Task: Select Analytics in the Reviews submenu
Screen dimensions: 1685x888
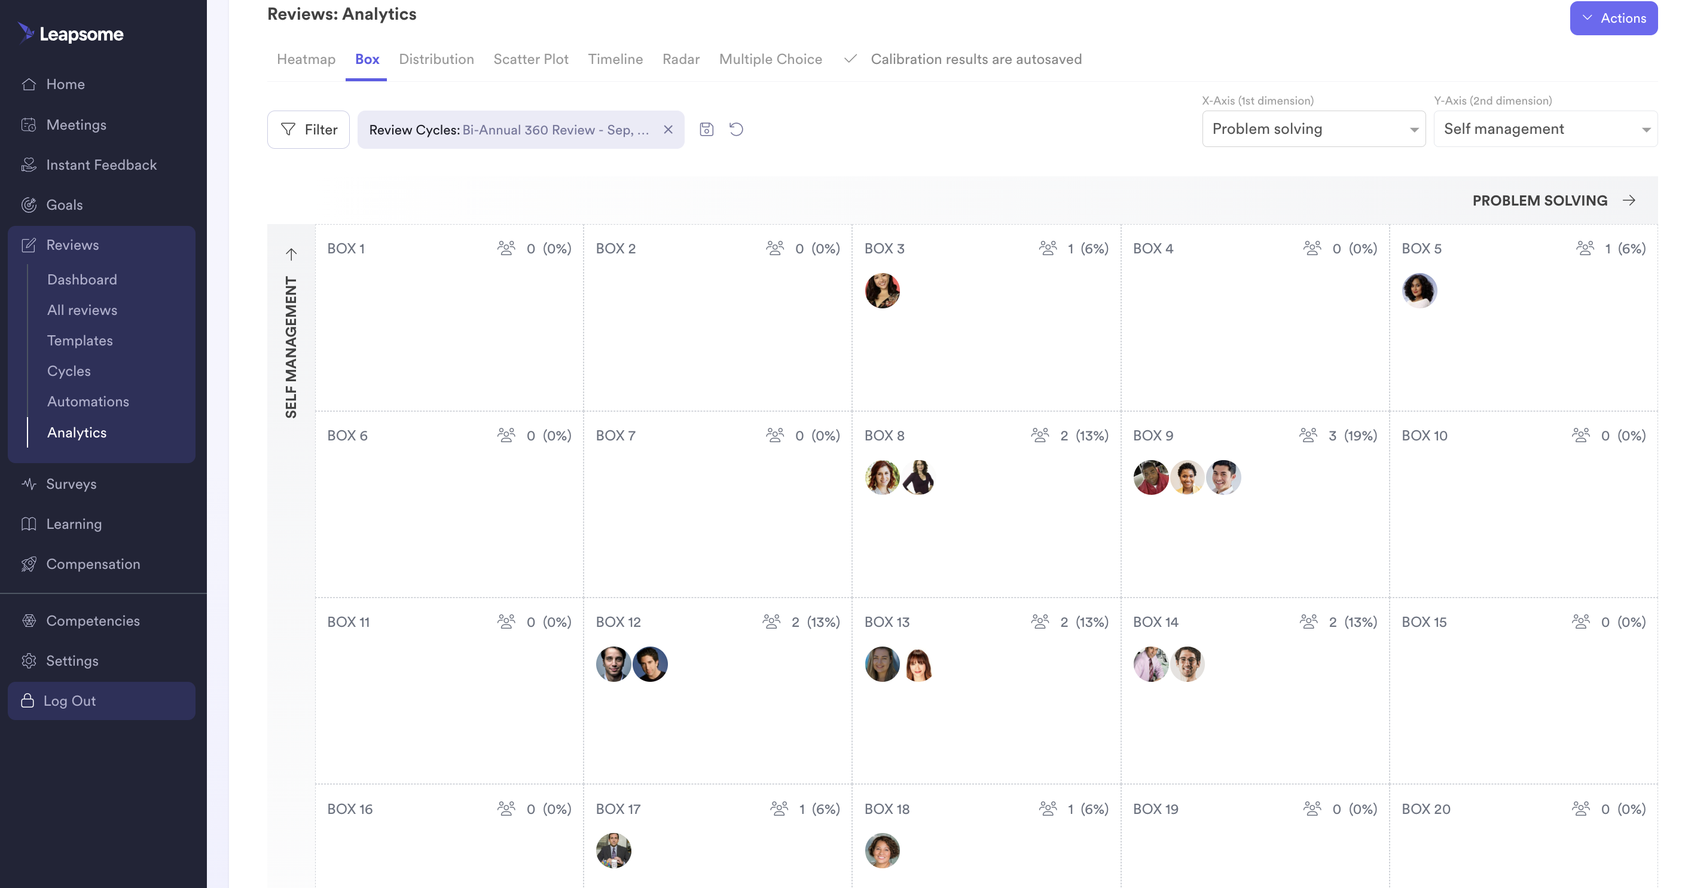Action: [77, 432]
